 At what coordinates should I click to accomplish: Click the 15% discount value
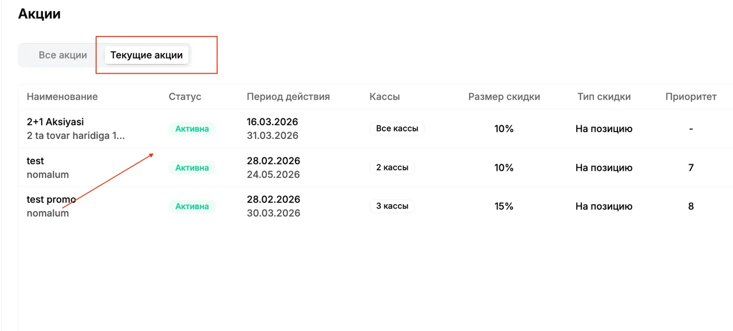click(x=504, y=206)
